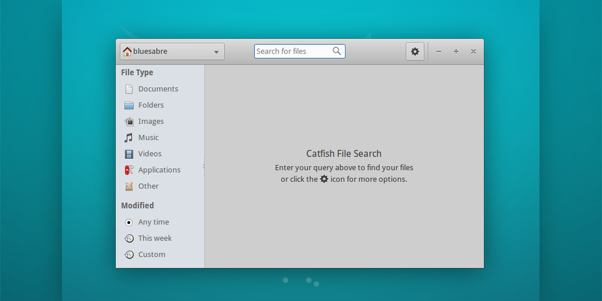Click the Modified section heading
The width and height of the screenshot is (602, 301).
(137, 206)
